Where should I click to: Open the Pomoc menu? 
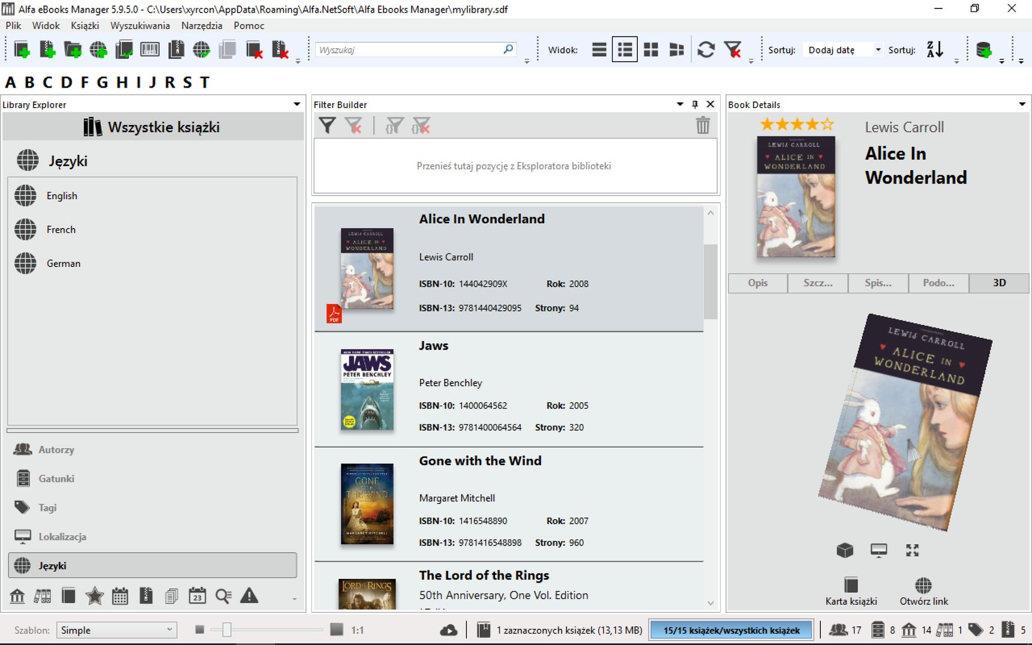249,26
